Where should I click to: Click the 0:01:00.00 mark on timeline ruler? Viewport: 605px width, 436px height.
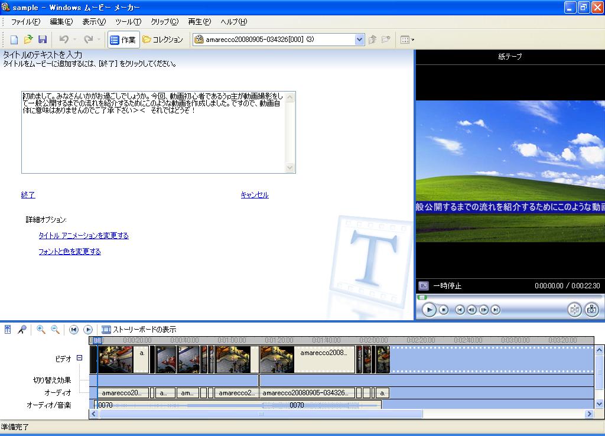[x=232, y=340]
